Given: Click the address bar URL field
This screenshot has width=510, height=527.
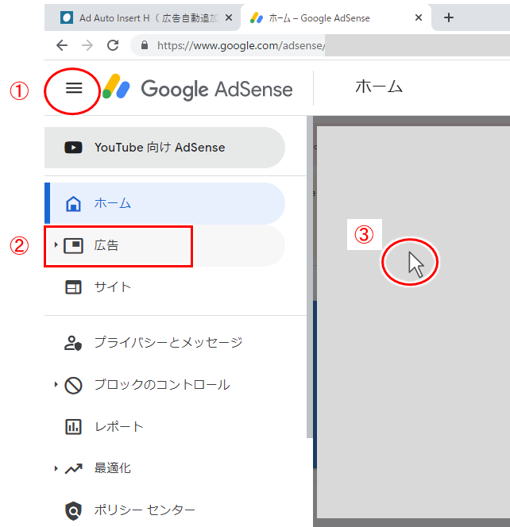Looking at the screenshot, I should click(x=320, y=45).
